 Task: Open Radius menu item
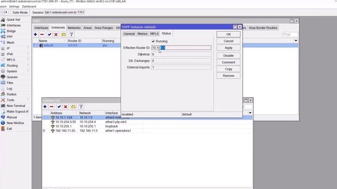pos(12,94)
